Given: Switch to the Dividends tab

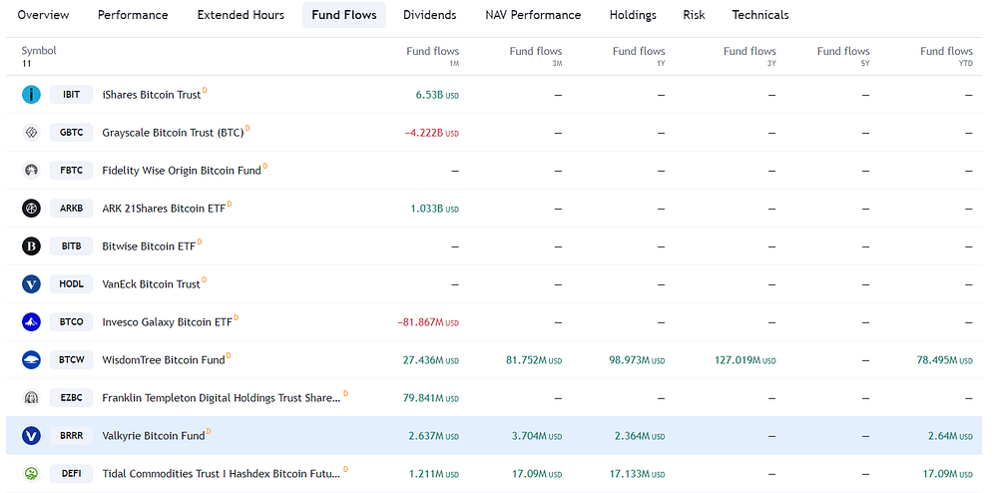Looking at the screenshot, I should coord(429,15).
